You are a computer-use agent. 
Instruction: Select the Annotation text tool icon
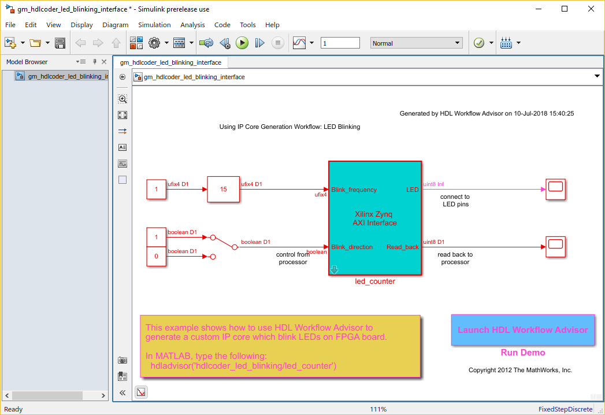123,147
